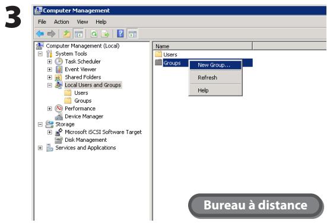Click the Groups folder icon in right pane
Viewport: 327px width, 223px height.
click(158, 62)
